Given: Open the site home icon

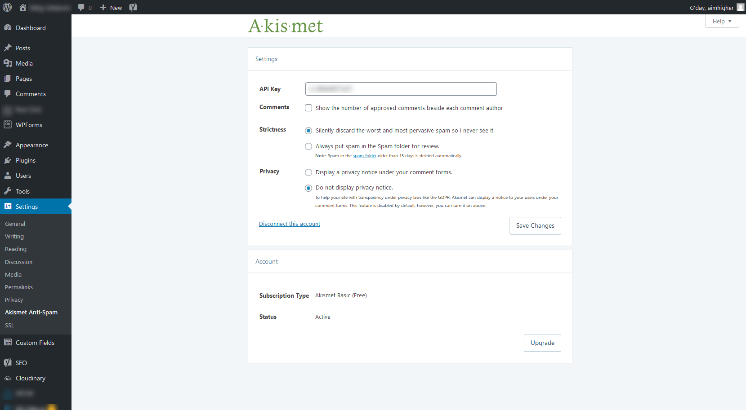Looking at the screenshot, I should (23, 7).
